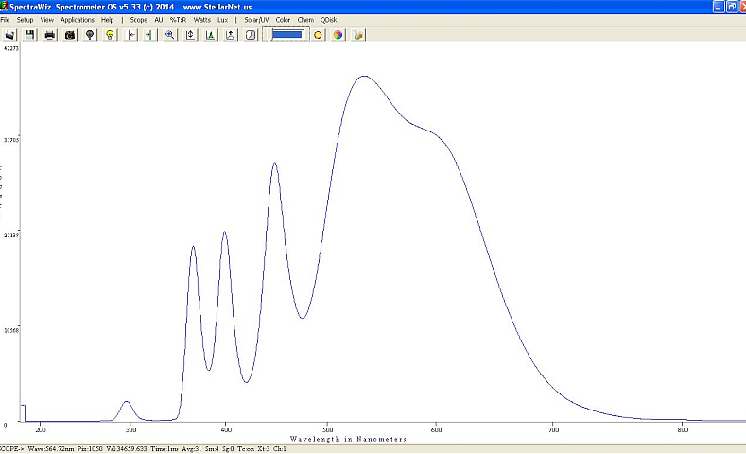Open the Setup menu
The width and height of the screenshot is (746, 454).
tap(25, 20)
